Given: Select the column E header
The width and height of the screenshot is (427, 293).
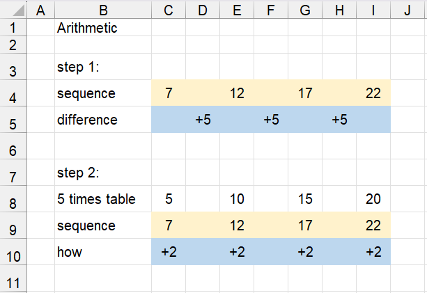Looking at the screenshot, I should pyautogui.click(x=237, y=10).
